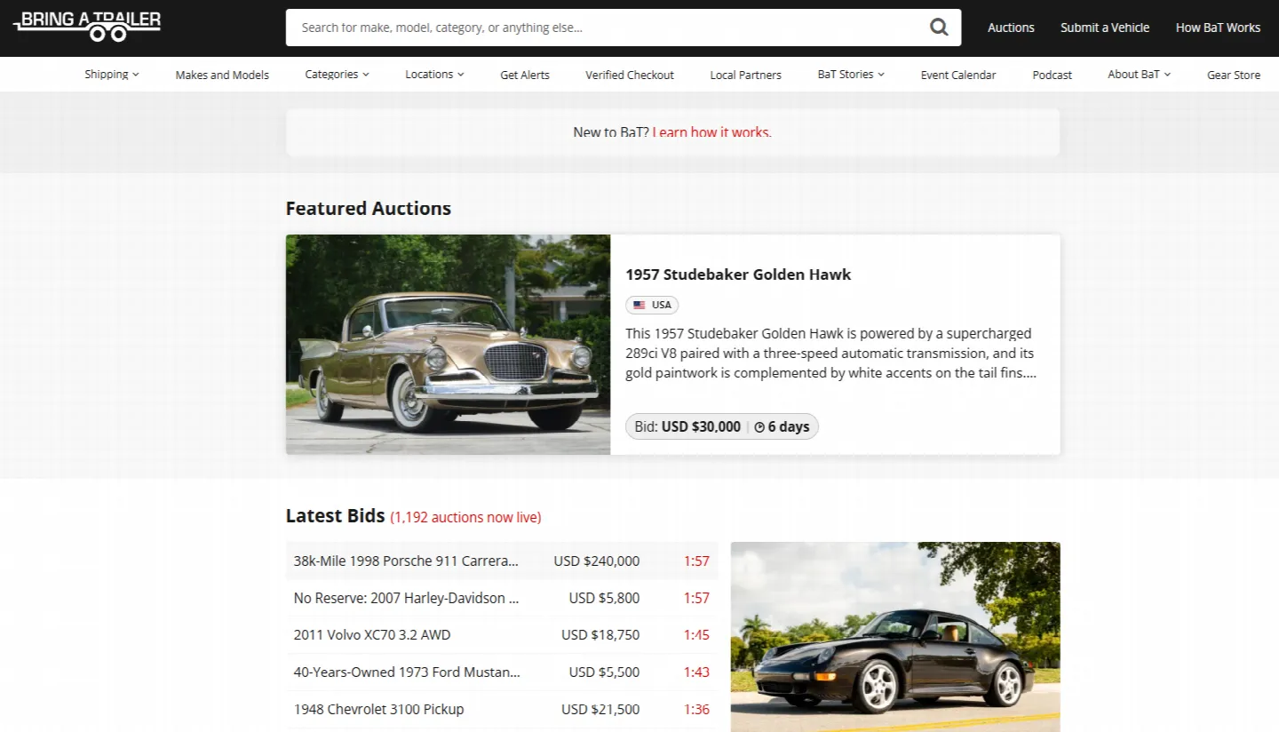Go to Verified Checkout
Viewport: 1279px width, 732px height.
(630, 75)
